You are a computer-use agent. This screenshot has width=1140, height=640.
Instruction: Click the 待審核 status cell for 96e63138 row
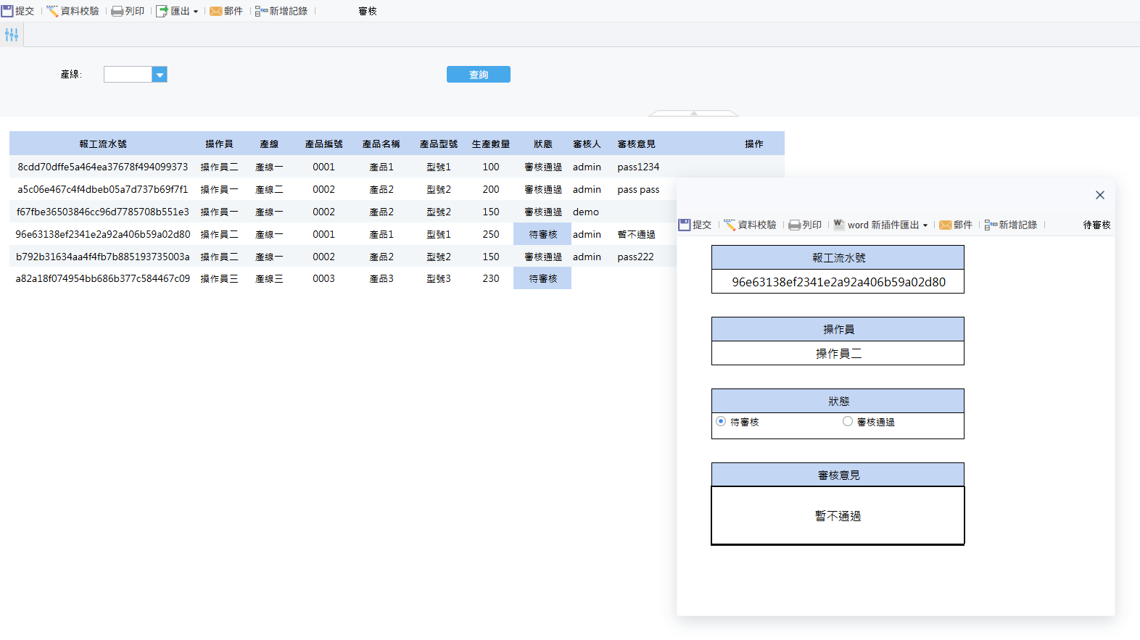click(542, 234)
